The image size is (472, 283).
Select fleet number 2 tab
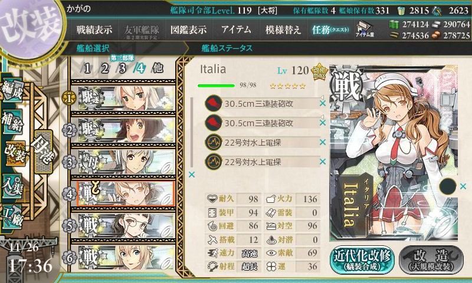point(105,68)
